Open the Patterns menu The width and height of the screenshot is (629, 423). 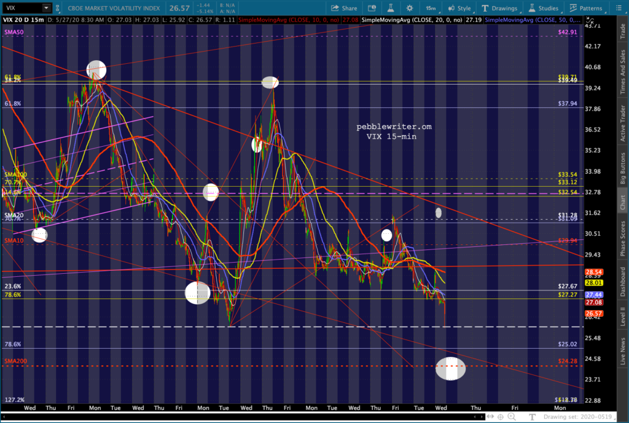[585, 8]
